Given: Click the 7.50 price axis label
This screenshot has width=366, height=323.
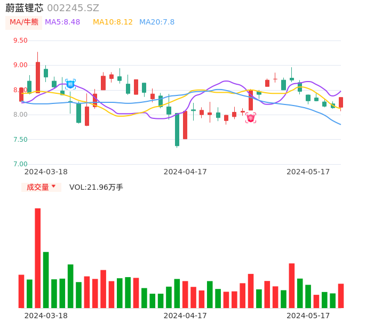Looking at the screenshot, I should pos(20,140).
